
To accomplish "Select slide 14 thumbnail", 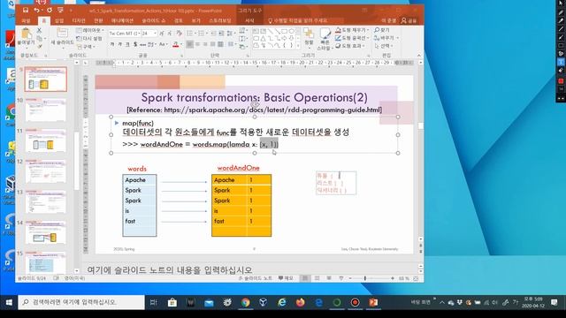I will coord(45,232).
